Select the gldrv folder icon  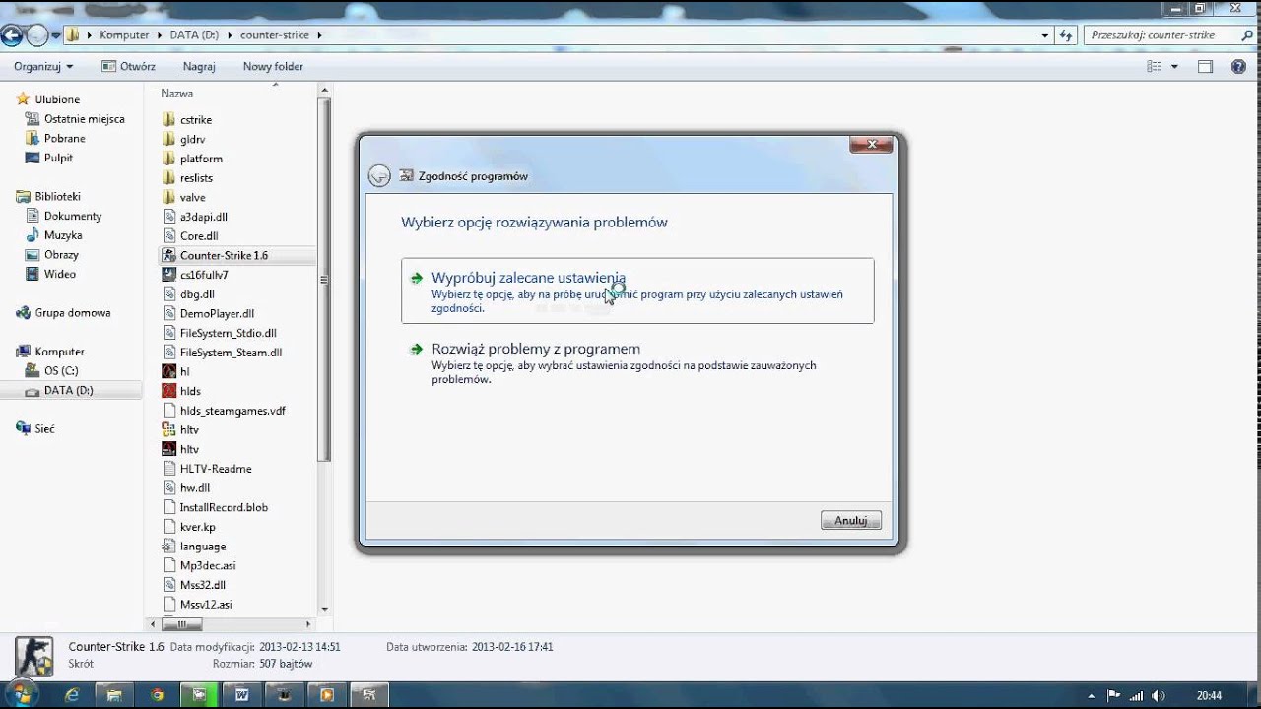click(x=168, y=139)
